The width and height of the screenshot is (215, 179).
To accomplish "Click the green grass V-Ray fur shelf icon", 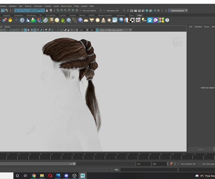I will pyautogui.click(x=63, y=20).
